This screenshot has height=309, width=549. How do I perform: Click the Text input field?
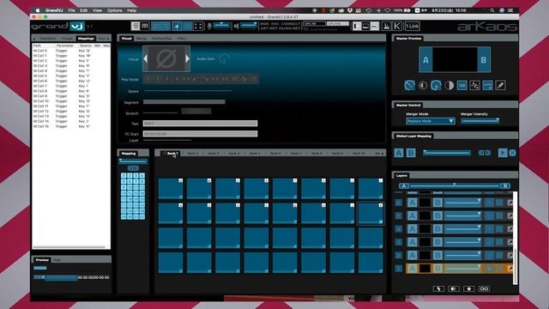[200, 124]
